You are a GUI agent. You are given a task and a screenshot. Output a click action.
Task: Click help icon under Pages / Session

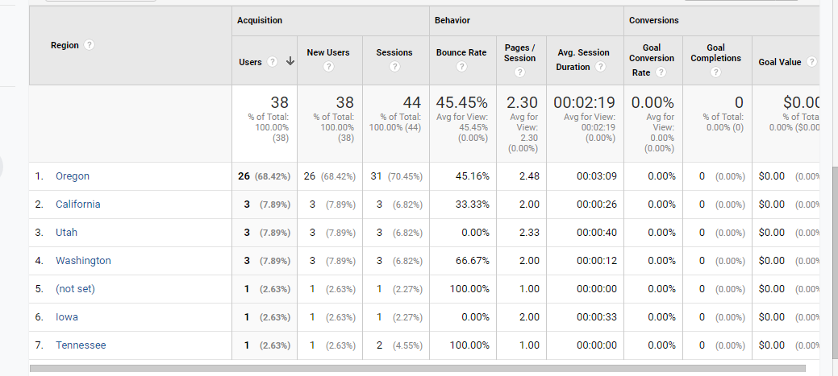pyautogui.click(x=519, y=72)
